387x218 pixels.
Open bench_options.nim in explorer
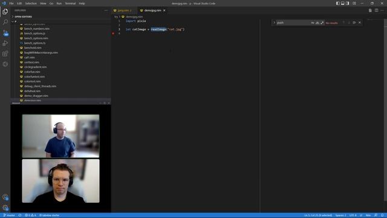tap(36, 38)
